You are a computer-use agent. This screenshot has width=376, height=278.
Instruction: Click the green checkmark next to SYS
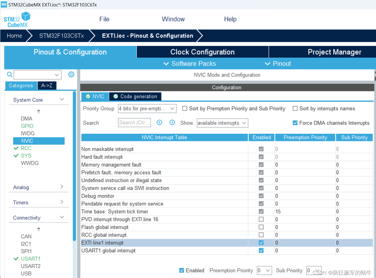[16, 156]
